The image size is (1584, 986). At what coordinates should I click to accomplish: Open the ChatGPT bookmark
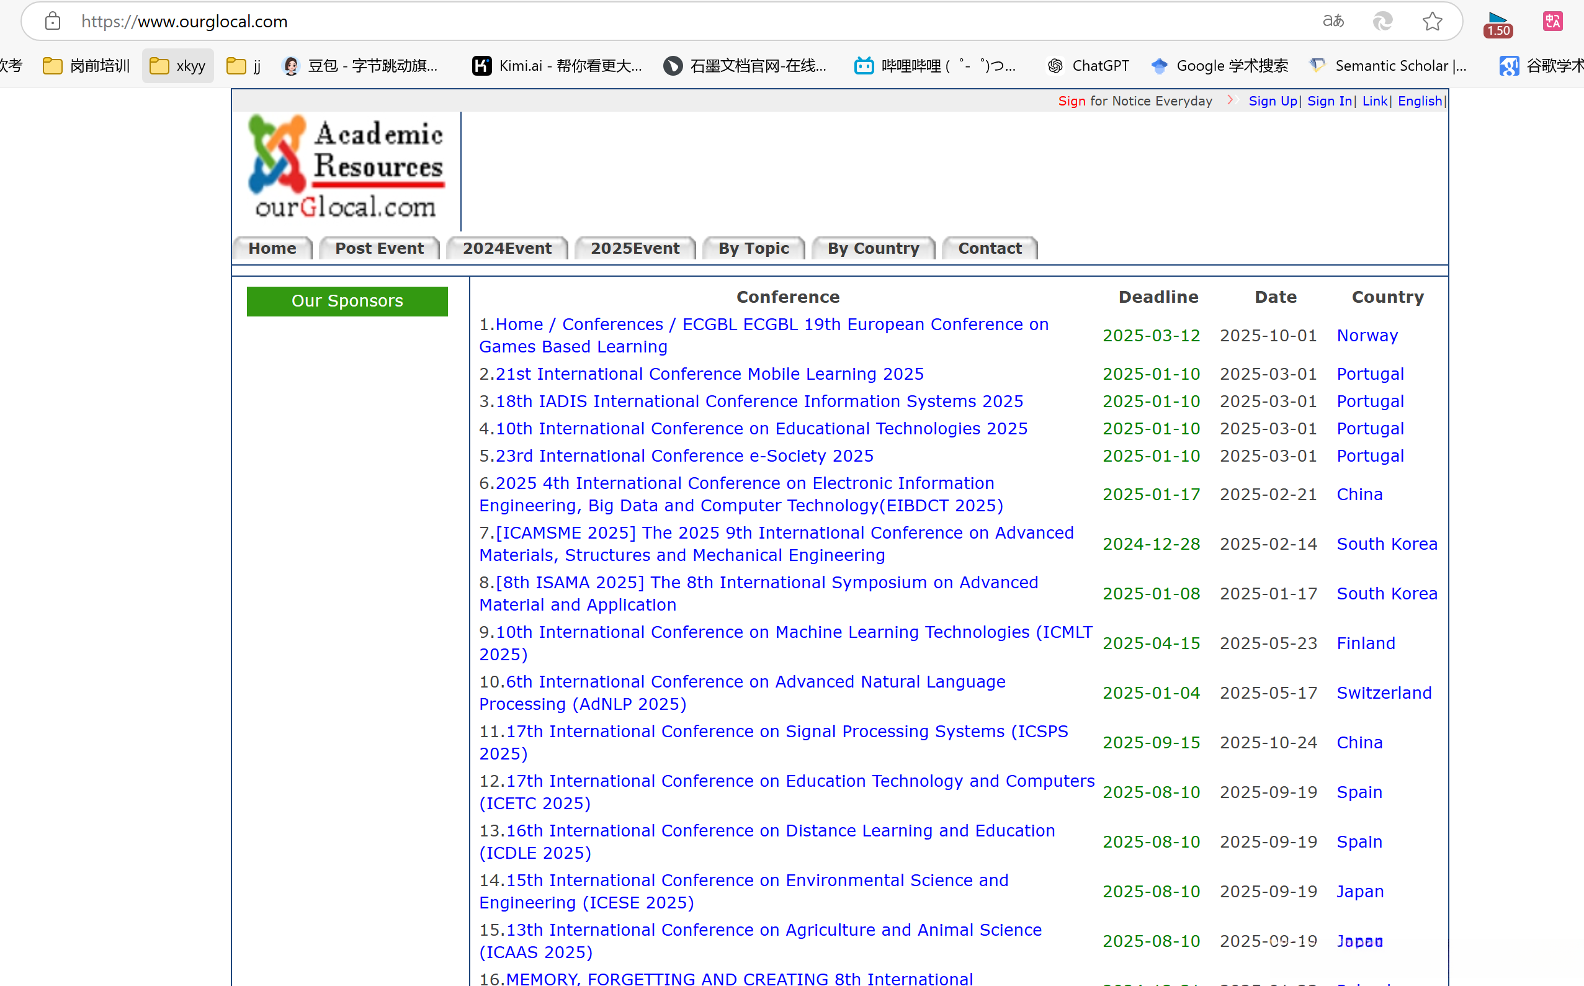[1088, 66]
